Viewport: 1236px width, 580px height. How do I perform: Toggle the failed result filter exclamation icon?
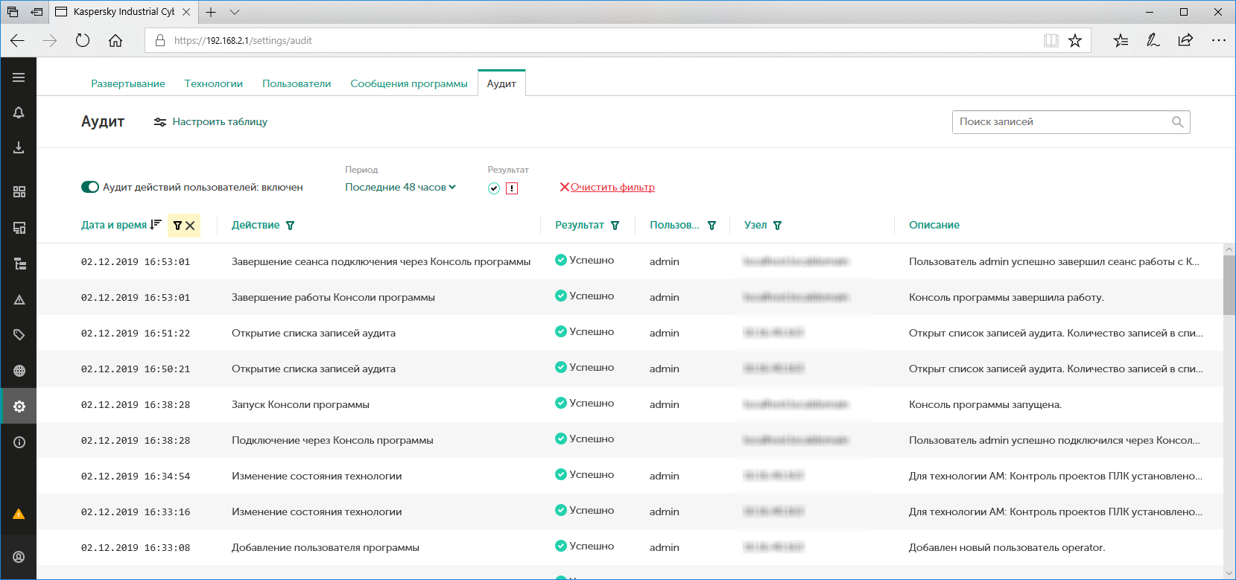coord(512,188)
